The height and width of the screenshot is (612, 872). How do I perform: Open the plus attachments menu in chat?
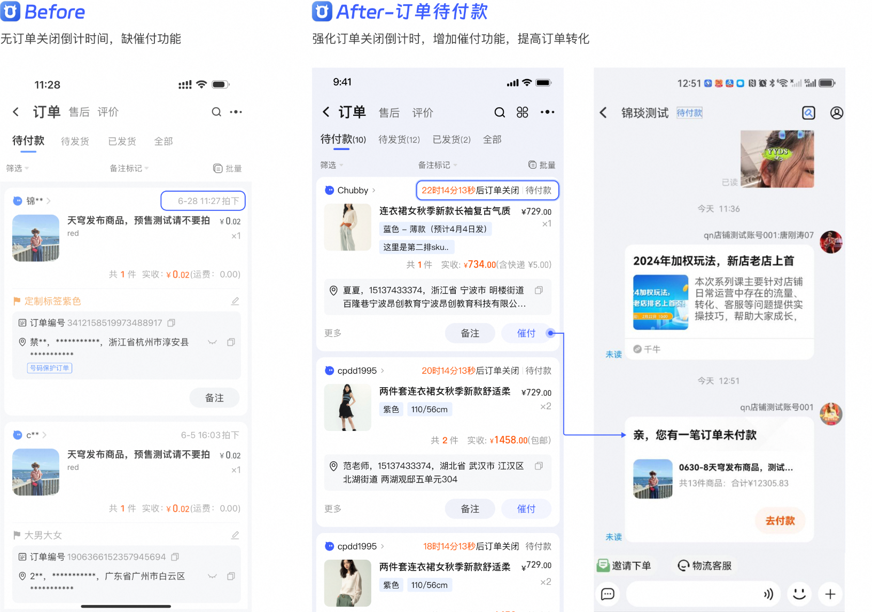[830, 594]
